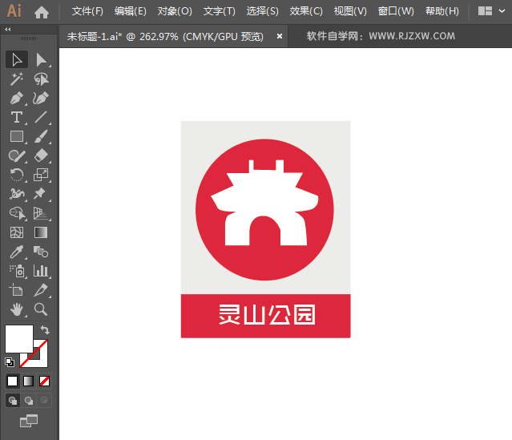Close the 未标题-1.ai document tab

280,36
